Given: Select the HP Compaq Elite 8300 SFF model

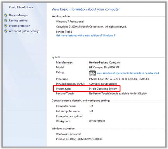Looking at the screenshot, I should tap(104, 67).
